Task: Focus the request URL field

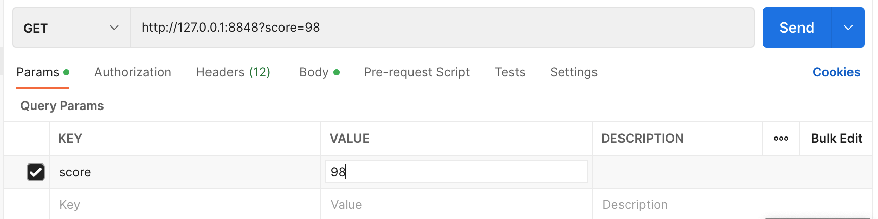Action: (442, 28)
